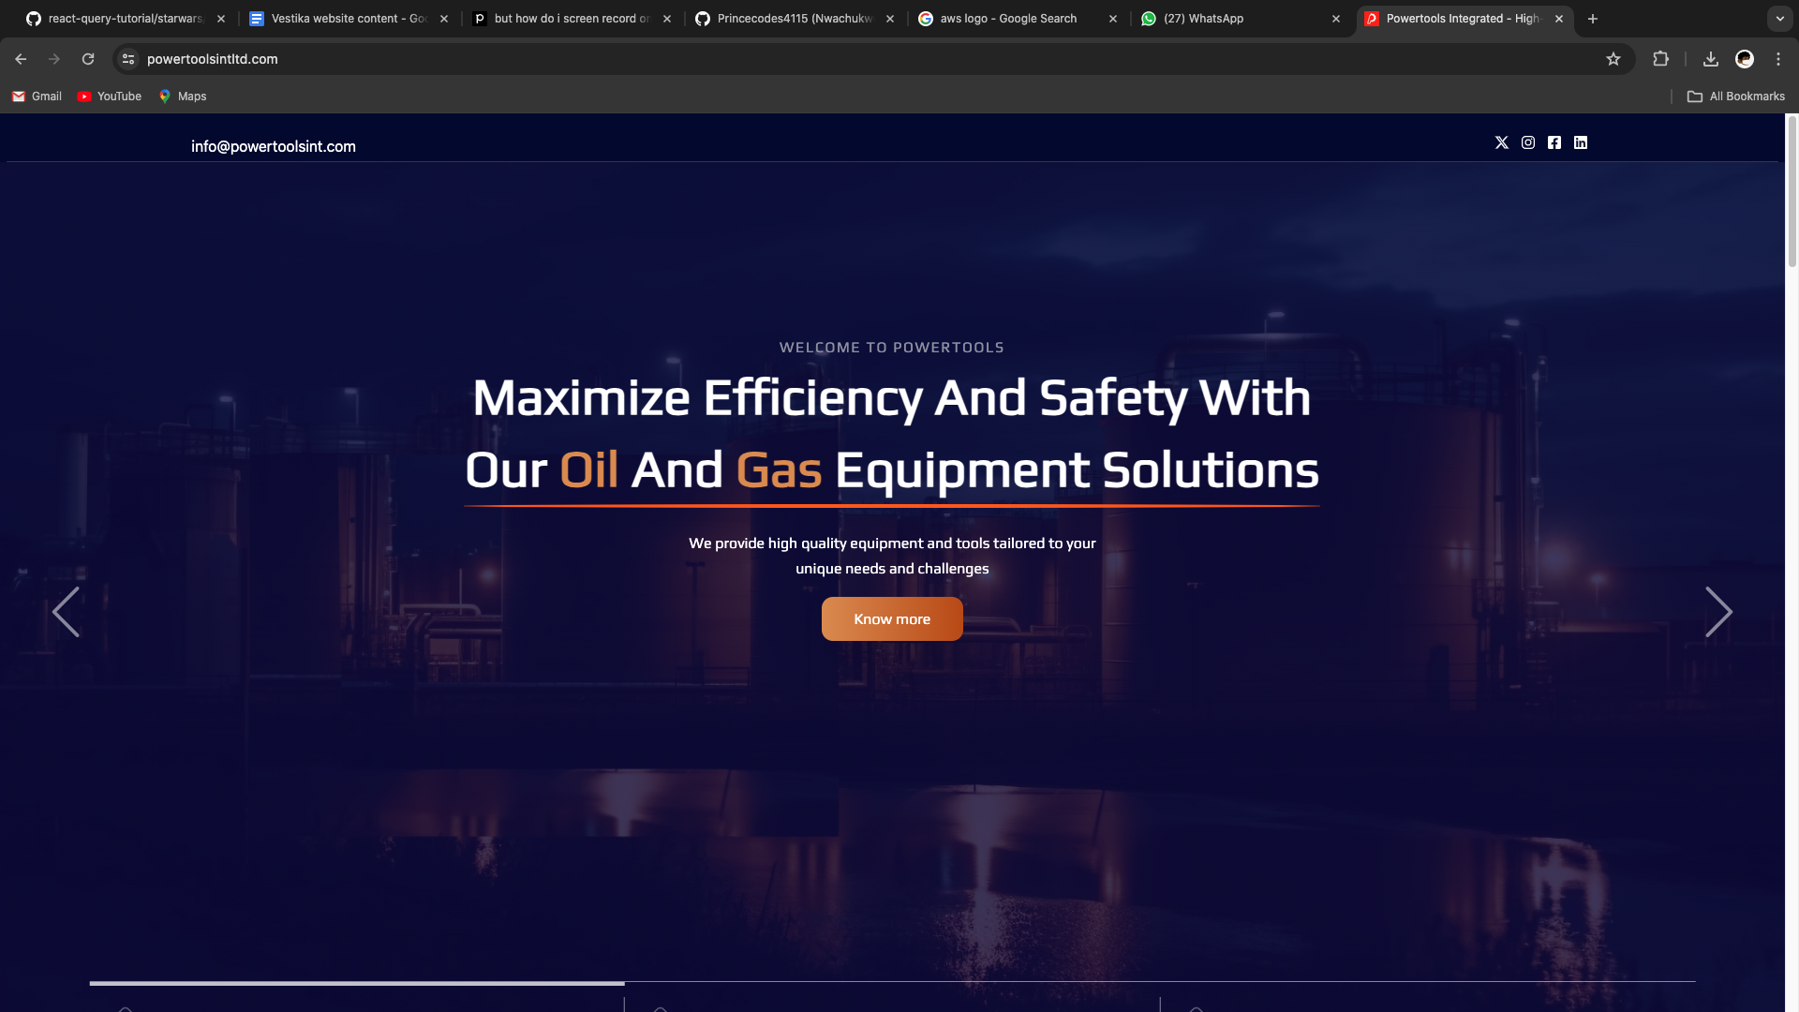
Task: Expand the tab search dropdown
Action: (1780, 19)
